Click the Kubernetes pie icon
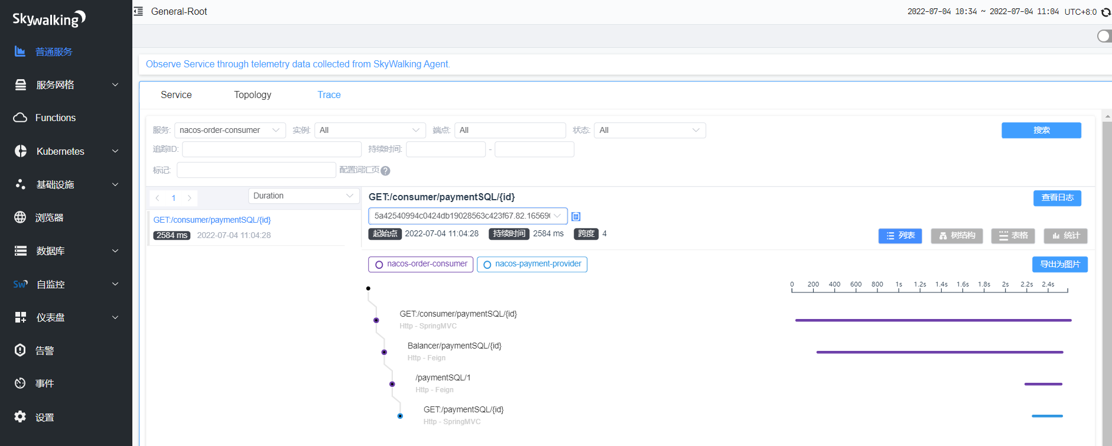 click(21, 151)
